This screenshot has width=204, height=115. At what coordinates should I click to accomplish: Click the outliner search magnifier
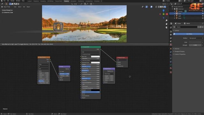point(181,4)
